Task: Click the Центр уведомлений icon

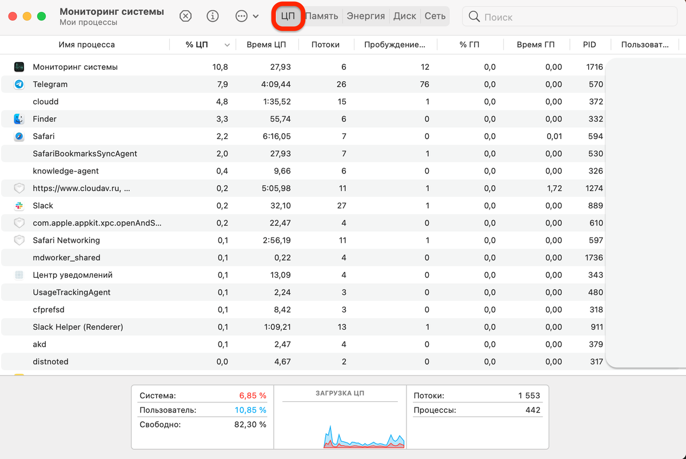Action: click(19, 275)
